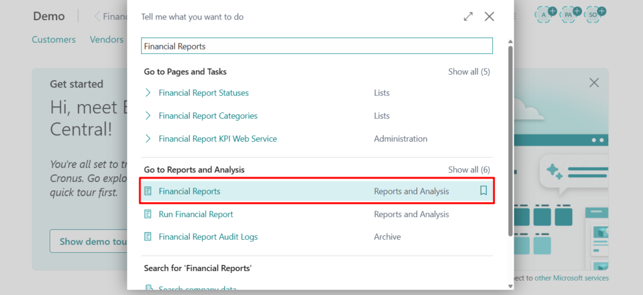This screenshot has width=643, height=295.
Task: Open the Vendors menu
Action: tap(106, 40)
